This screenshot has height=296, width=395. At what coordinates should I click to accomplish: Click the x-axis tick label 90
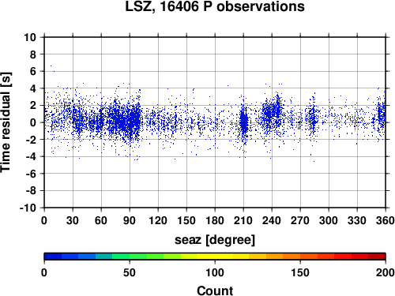pos(130,220)
